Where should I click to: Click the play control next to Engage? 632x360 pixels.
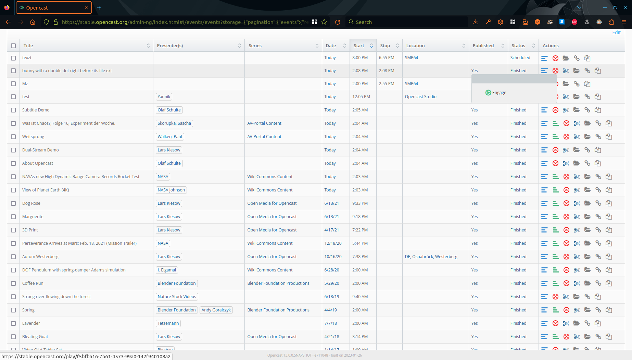click(488, 92)
